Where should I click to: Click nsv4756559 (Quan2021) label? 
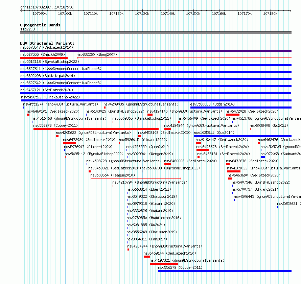click(147, 147)
